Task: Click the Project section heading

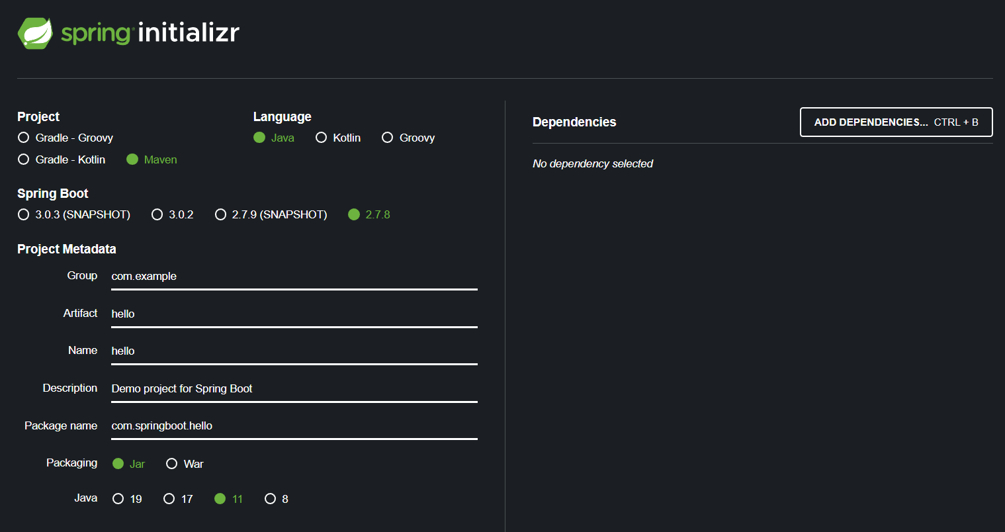Action: point(38,117)
